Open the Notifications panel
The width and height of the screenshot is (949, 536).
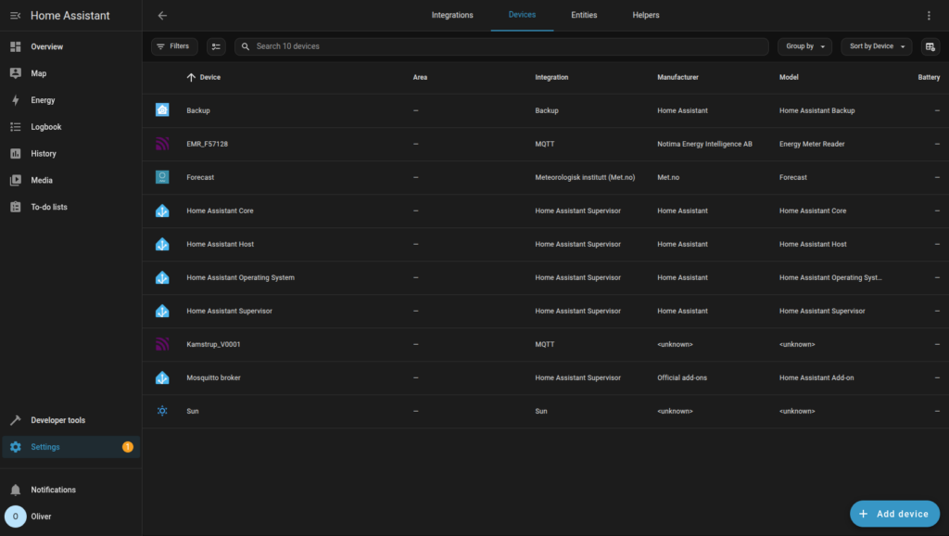pos(53,490)
